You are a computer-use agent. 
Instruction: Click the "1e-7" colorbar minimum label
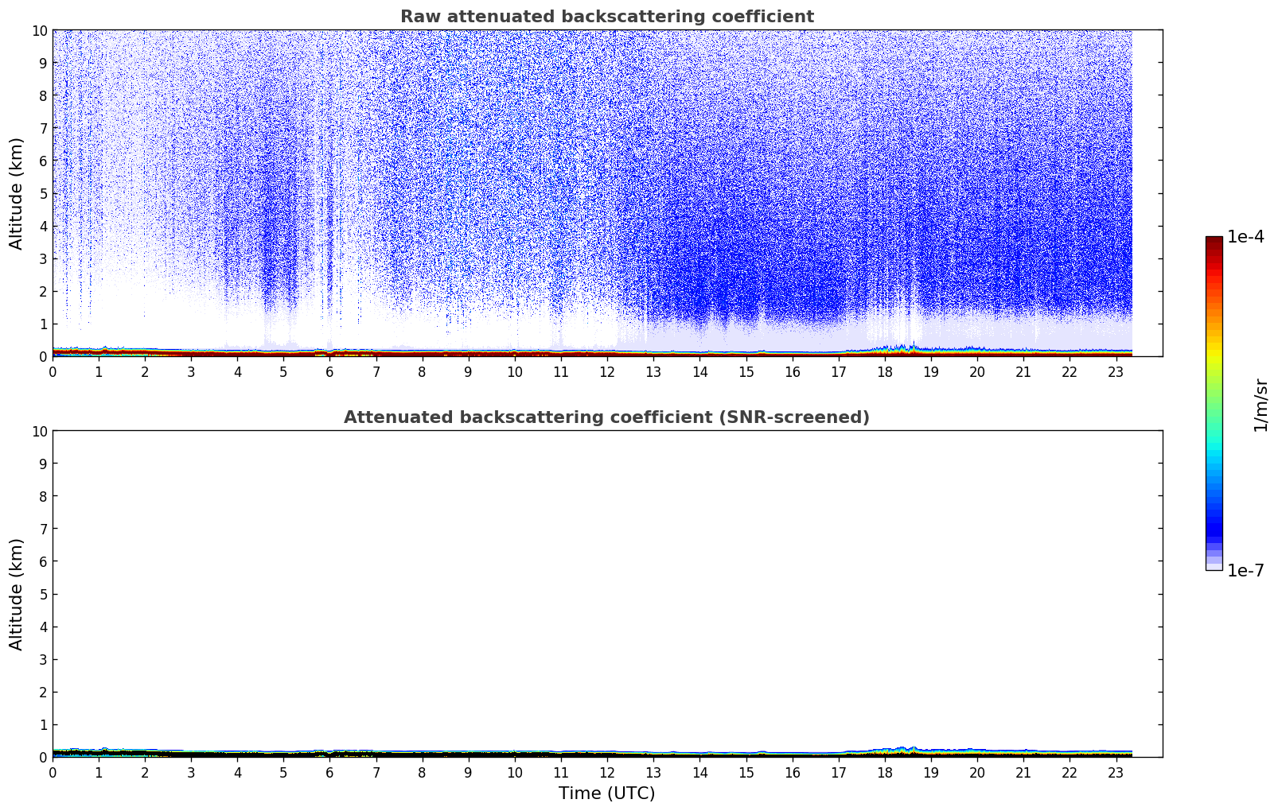click(1245, 570)
